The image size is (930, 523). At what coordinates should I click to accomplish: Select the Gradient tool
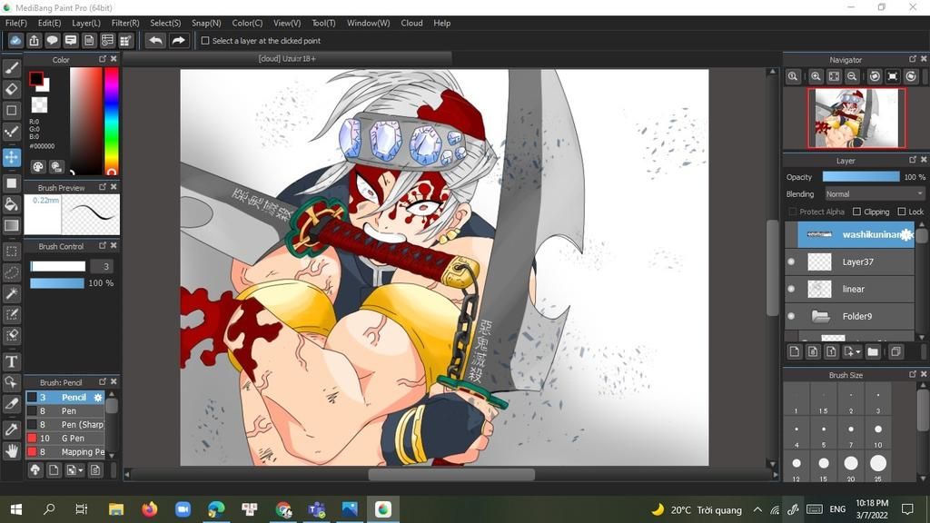coord(11,225)
